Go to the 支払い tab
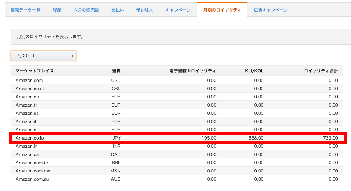Image resolution: width=351 pixels, height=191 pixels. (118, 10)
